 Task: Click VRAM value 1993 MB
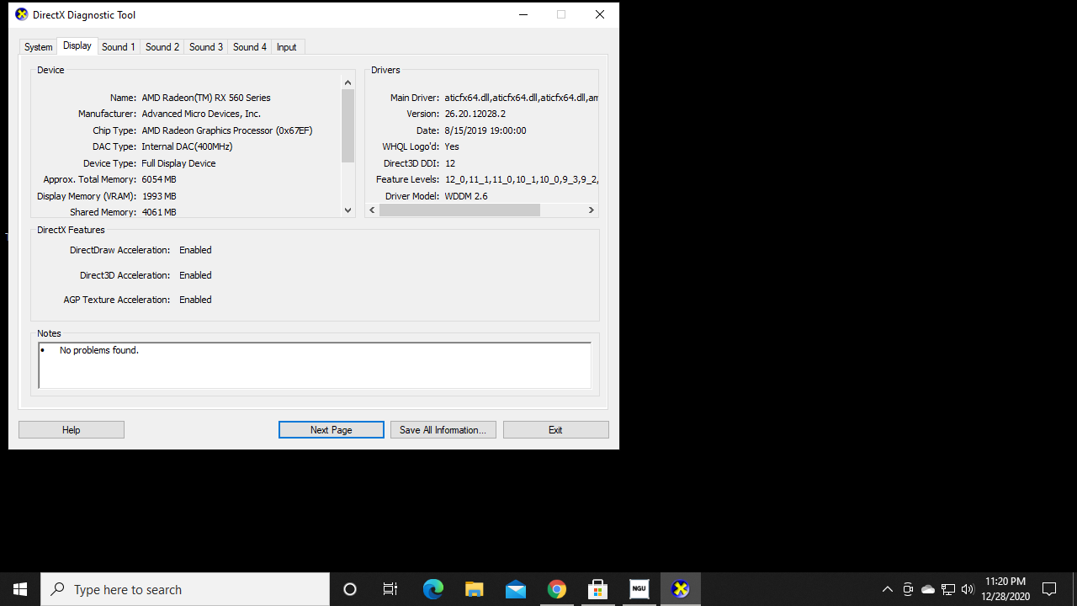coord(159,196)
